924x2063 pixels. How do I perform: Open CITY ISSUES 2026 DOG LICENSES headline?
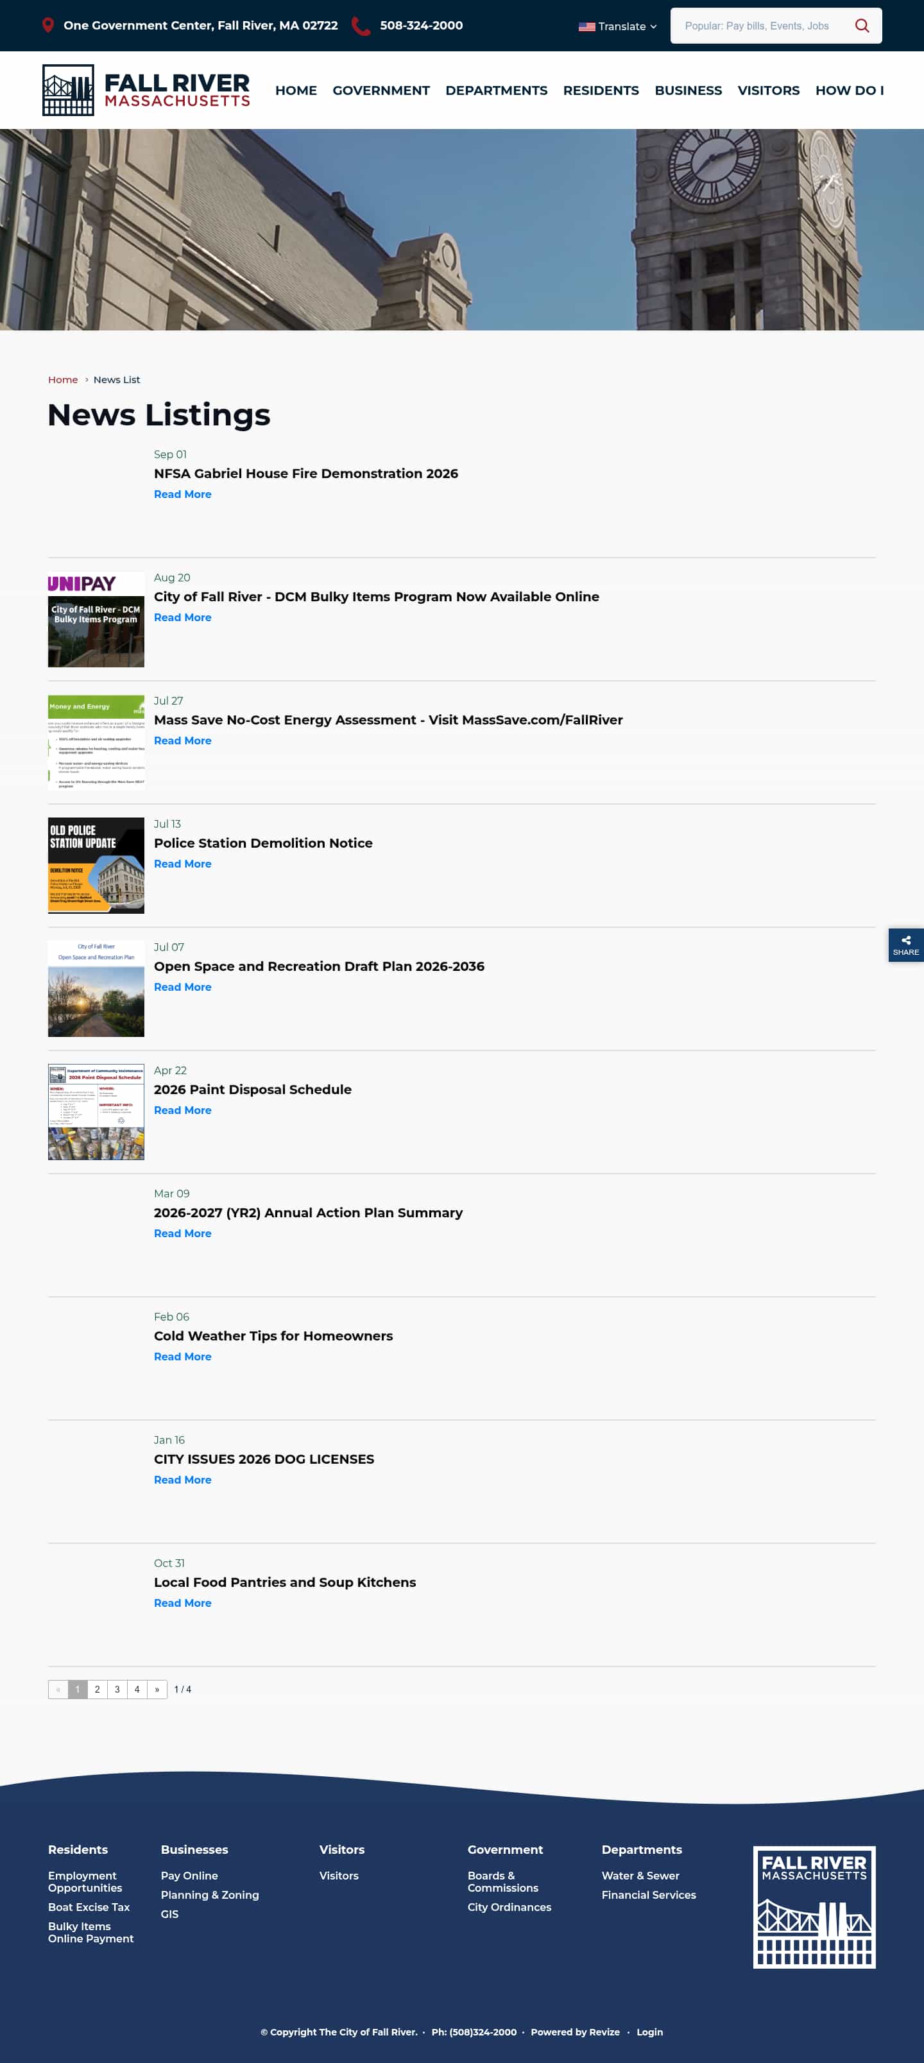click(264, 1460)
